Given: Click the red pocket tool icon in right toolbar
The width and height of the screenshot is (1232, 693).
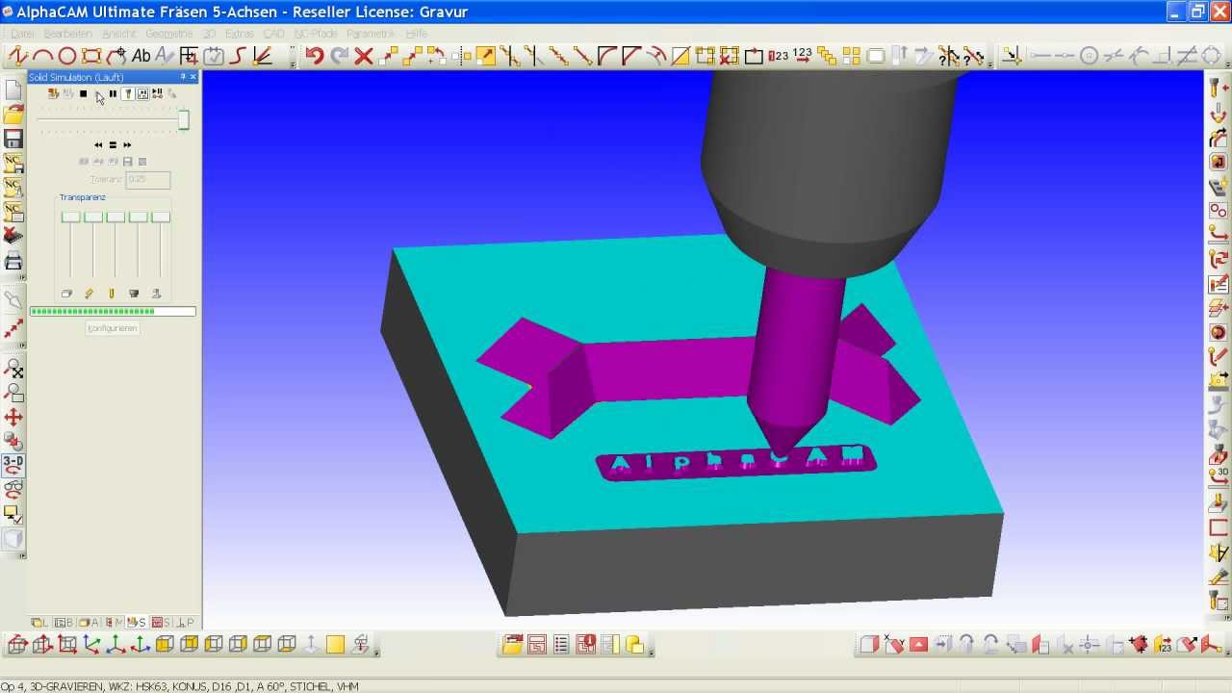Looking at the screenshot, I should [x=1219, y=162].
